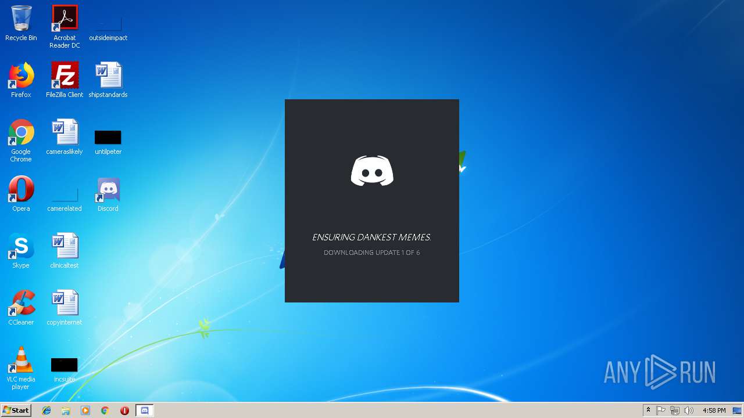The height and width of the screenshot is (418, 744).
Task: Open Skype desktop shortcut
Action: tap(21, 251)
